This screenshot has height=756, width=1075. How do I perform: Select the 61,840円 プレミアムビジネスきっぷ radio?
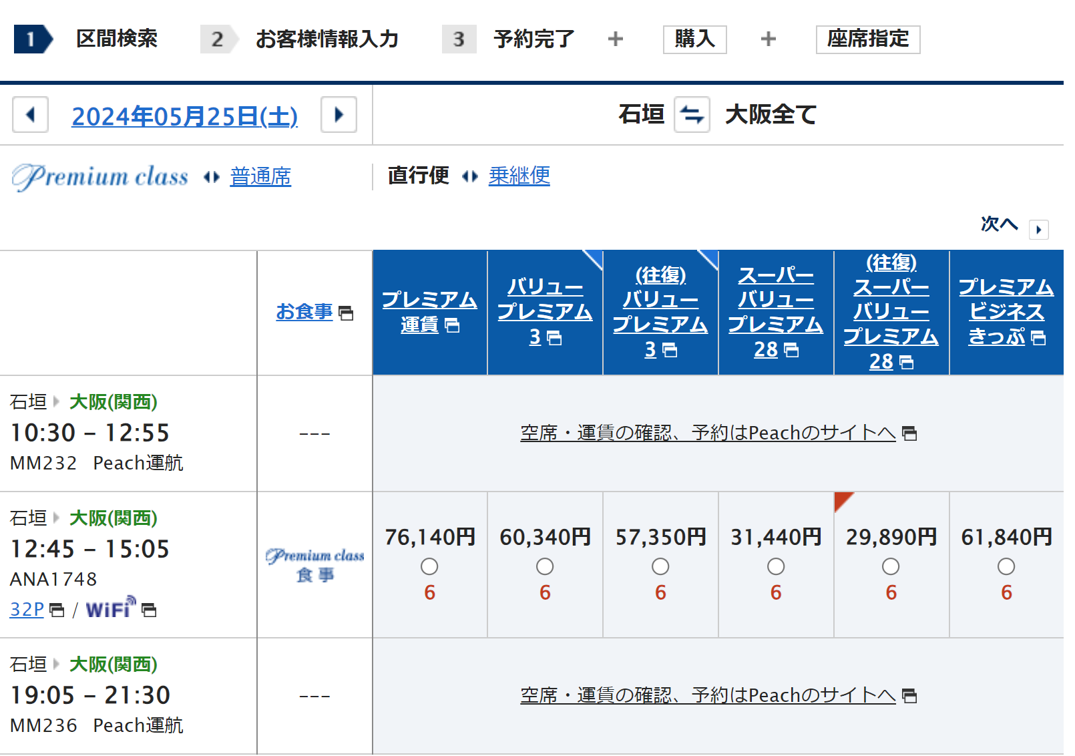click(1006, 566)
